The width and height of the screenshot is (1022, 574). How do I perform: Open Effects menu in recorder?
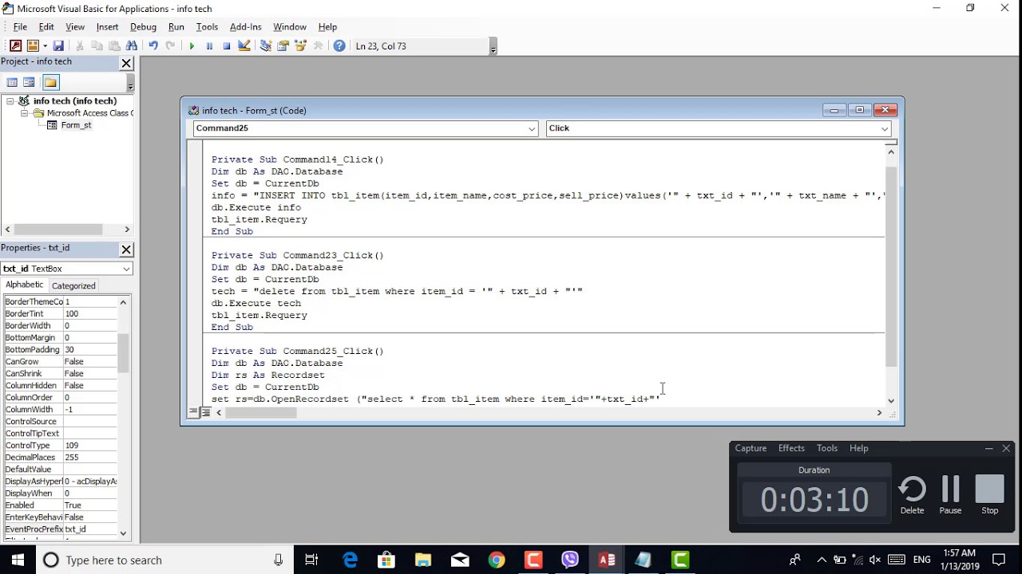791,448
